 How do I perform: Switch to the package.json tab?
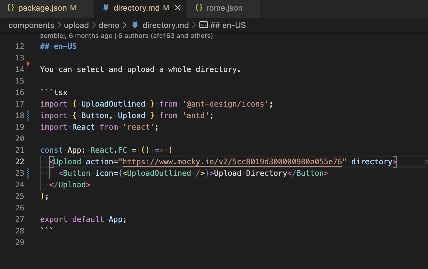[x=43, y=8]
